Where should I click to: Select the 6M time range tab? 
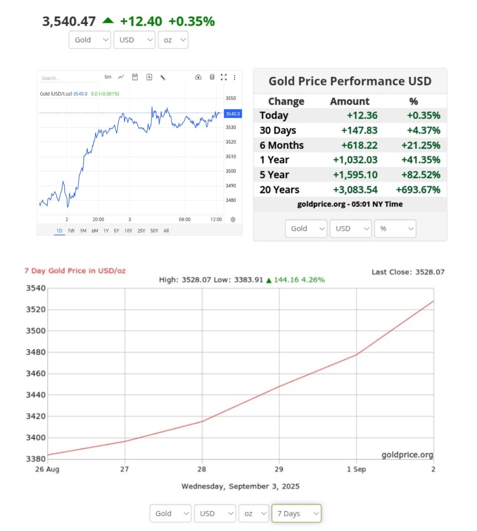click(95, 231)
